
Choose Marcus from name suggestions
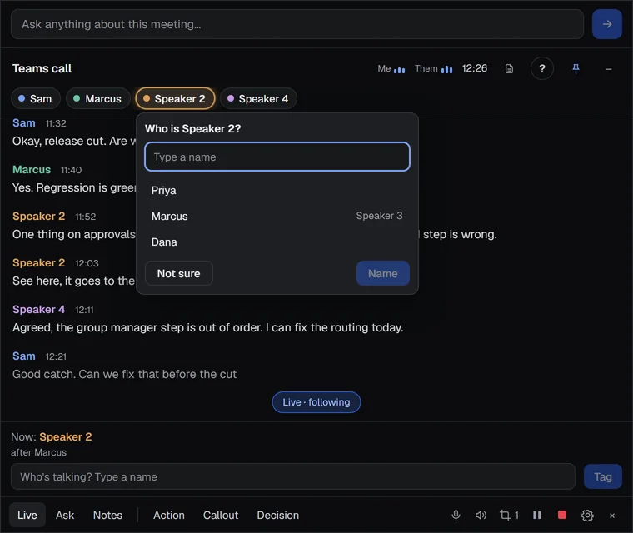tap(277, 216)
